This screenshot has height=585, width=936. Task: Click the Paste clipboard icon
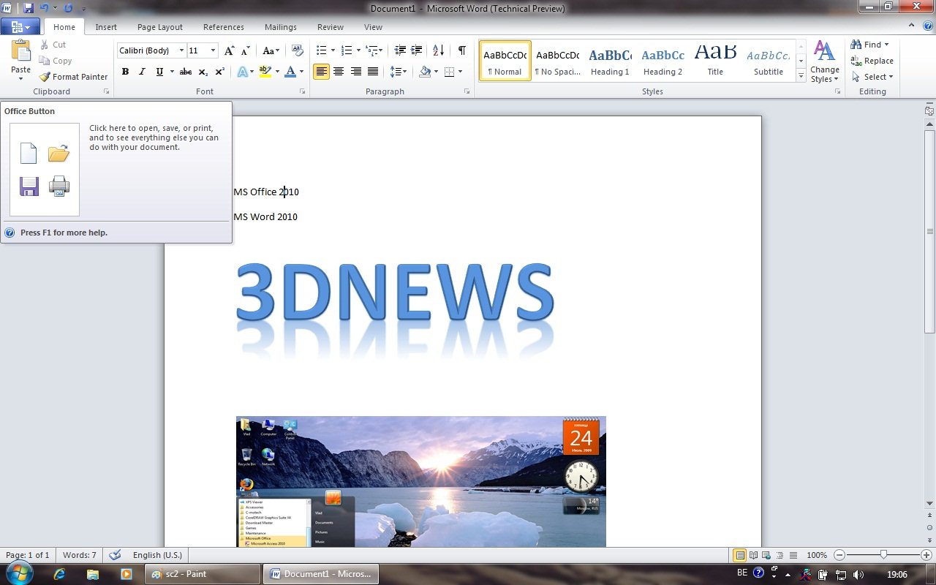(x=21, y=53)
